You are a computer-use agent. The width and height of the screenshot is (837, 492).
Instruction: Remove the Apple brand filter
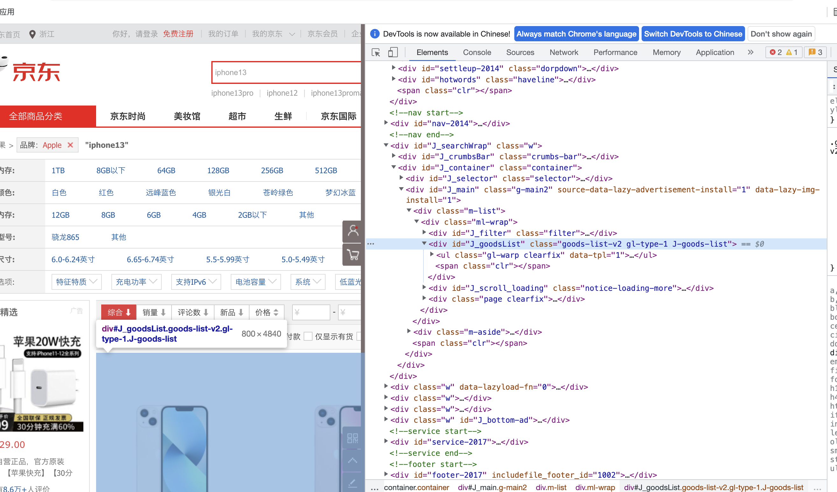[x=70, y=145]
